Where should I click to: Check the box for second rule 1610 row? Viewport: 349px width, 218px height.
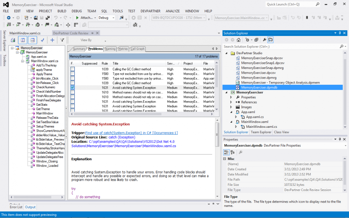pyautogui.click(x=73, y=97)
